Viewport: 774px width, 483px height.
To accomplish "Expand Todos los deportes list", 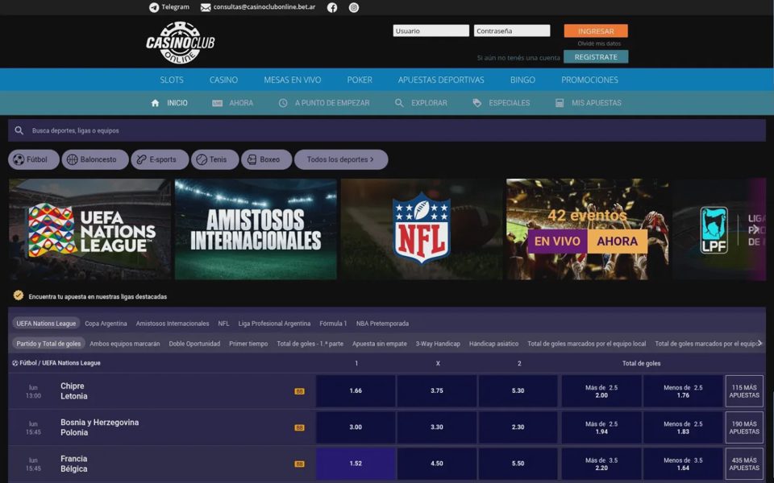I will click(341, 159).
